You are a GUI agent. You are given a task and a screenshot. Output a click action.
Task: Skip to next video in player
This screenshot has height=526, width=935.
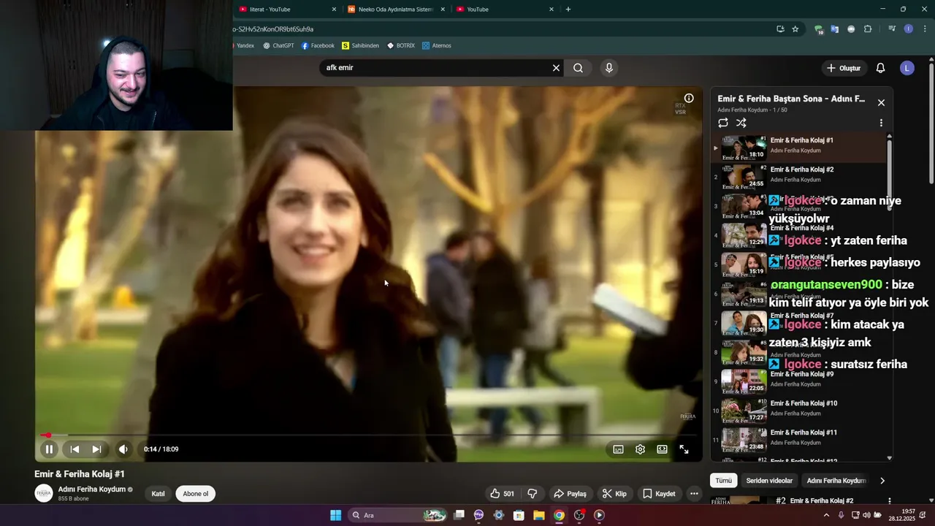coord(96,449)
